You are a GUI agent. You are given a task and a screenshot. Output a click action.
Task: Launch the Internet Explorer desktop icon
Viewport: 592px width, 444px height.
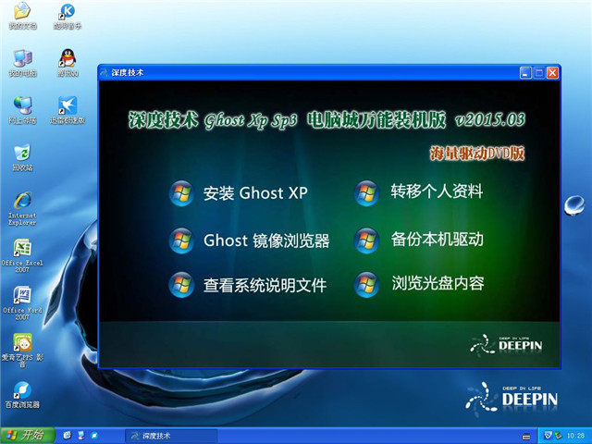(22, 208)
